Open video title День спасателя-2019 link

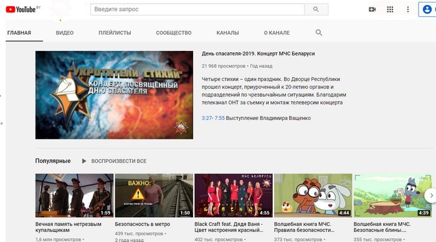pyautogui.click(x=258, y=54)
